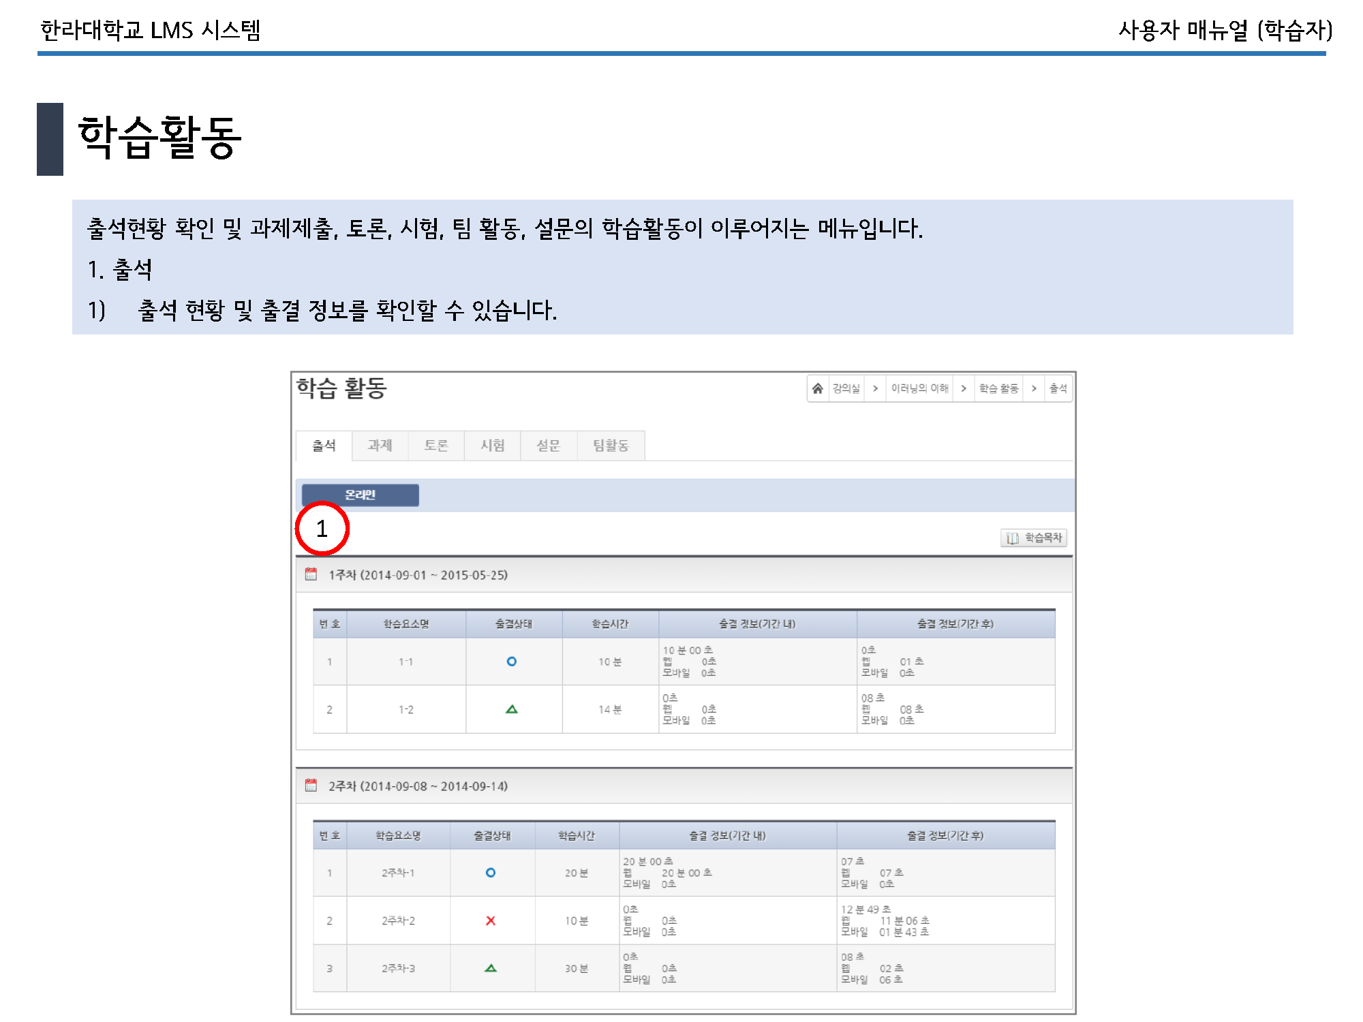Click the 이러닝의 이해 breadcrumb link
1363x1022 pixels.
(x=919, y=388)
